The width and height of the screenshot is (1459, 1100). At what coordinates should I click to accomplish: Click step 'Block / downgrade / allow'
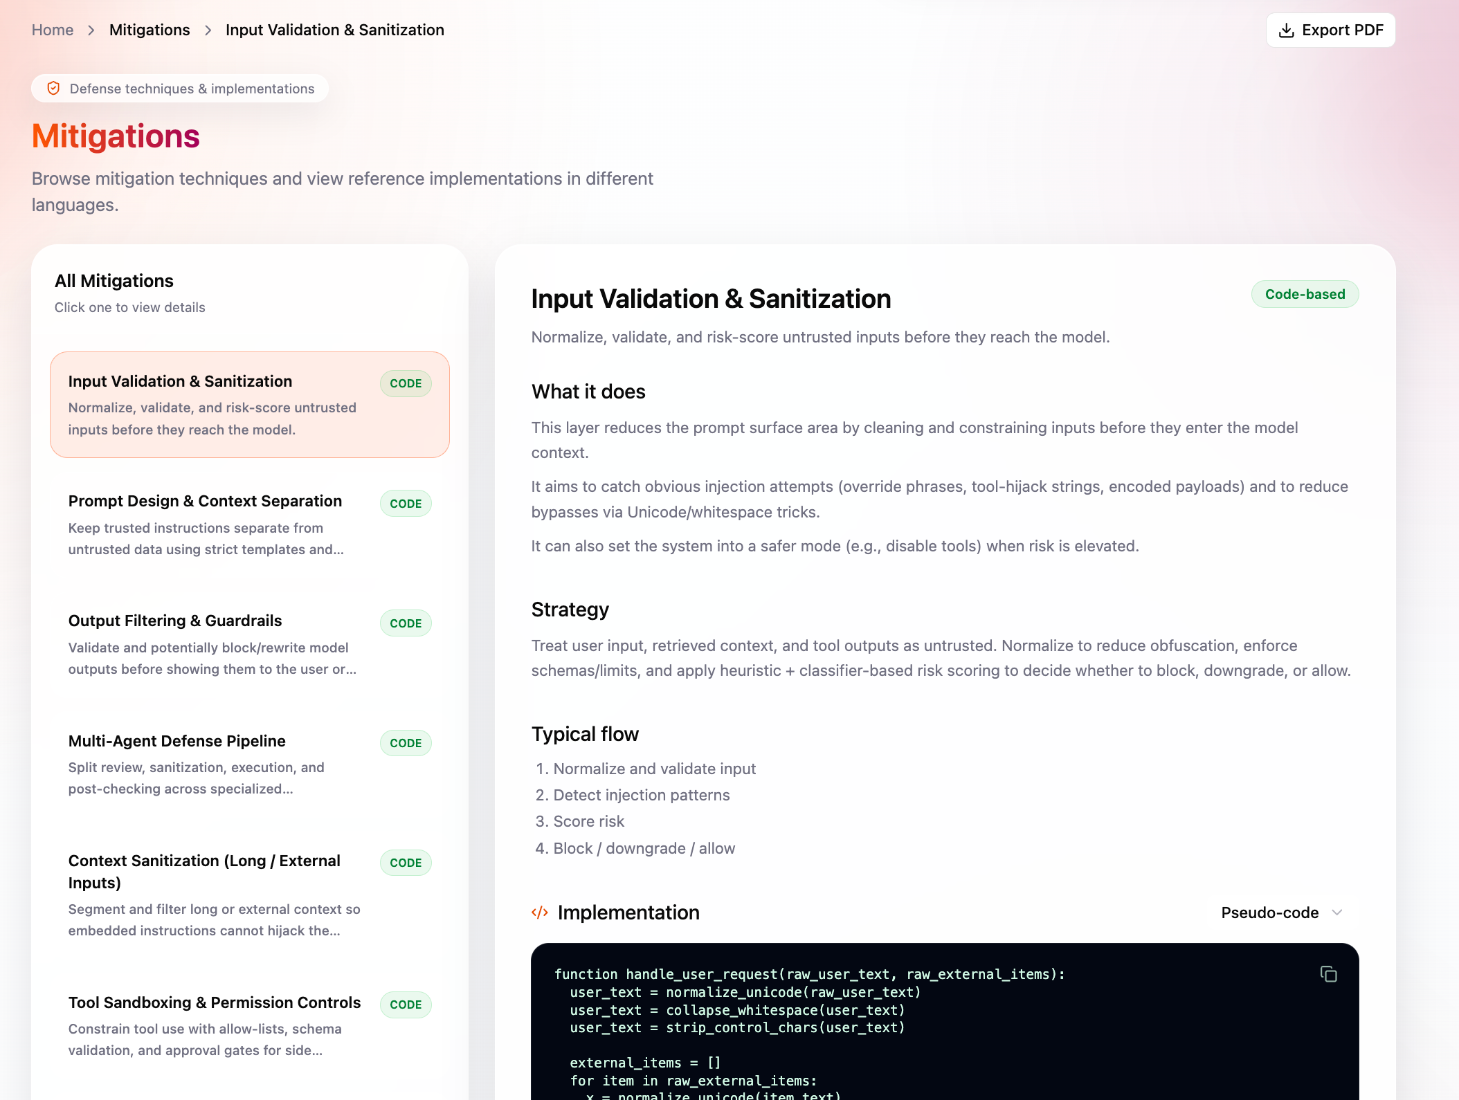[644, 848]
